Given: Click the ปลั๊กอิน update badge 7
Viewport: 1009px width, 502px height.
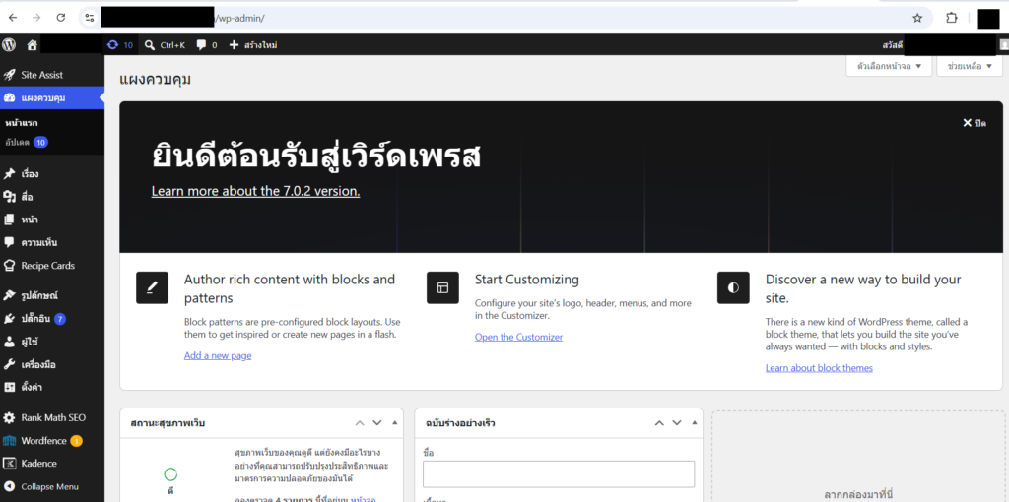Looking at the screenshot, I should [x=60, y=319].
